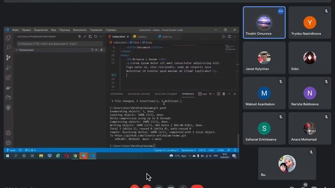This screenshot has height=188, width=335.
Task: Click the editor minimap preview
Action: (x=230, y=48)
